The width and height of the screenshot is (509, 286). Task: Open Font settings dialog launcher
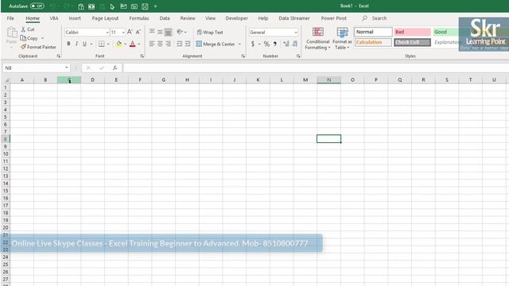(x=142, y=56)
